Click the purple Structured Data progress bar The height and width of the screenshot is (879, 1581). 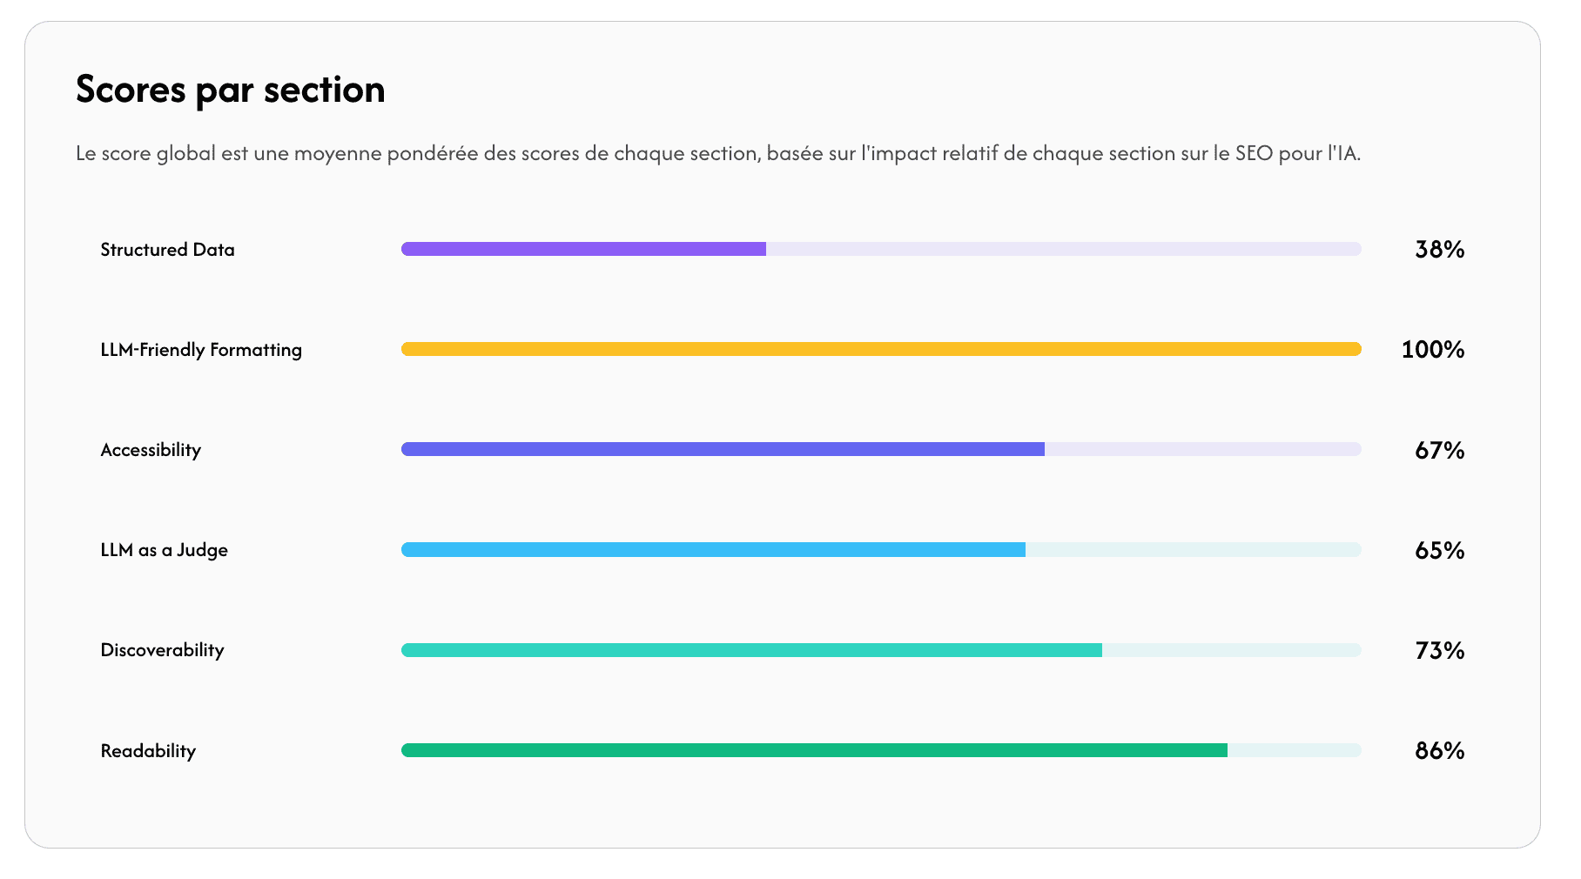583,250
